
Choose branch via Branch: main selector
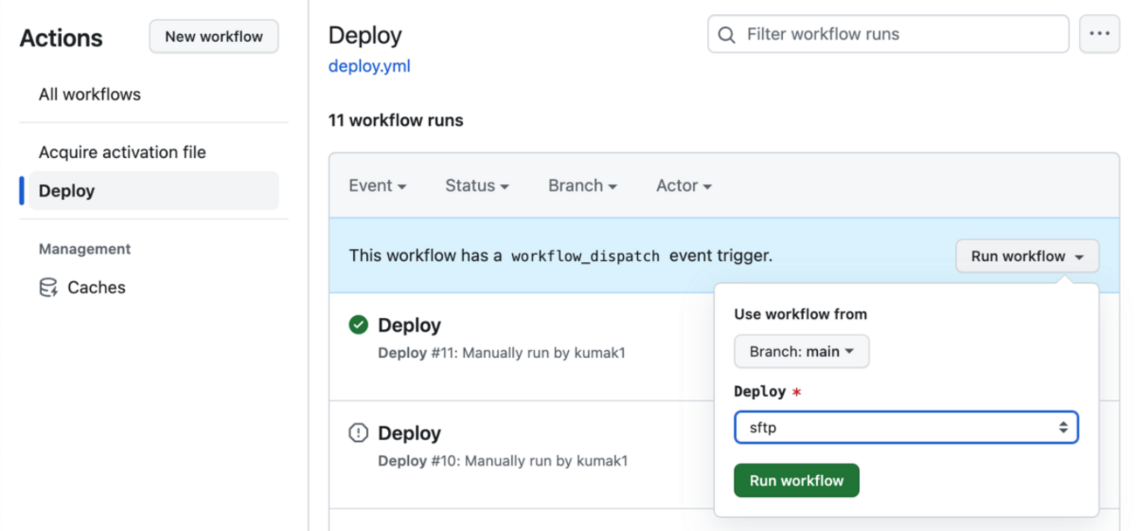[x=801, y=351]
